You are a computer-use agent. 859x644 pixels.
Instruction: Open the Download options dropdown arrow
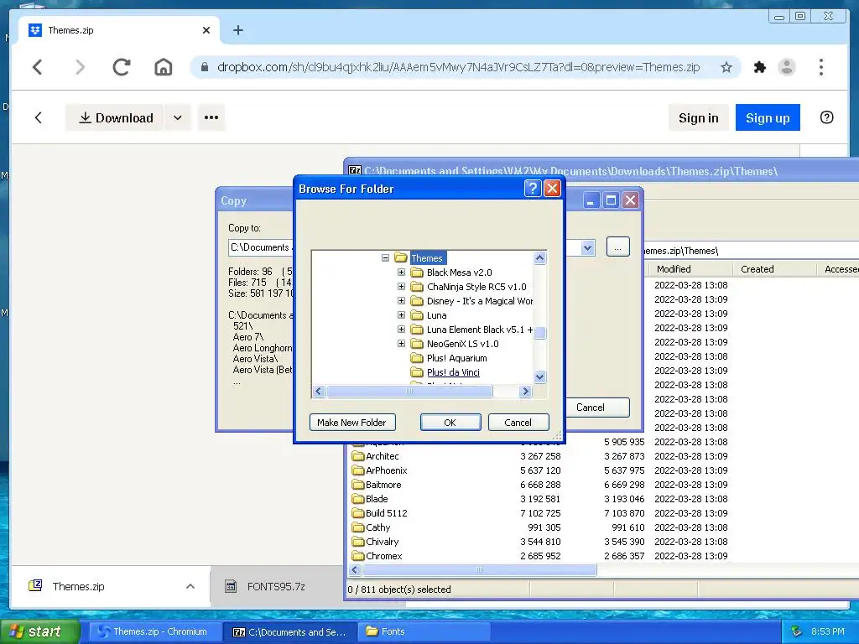(x=178, y=117)
